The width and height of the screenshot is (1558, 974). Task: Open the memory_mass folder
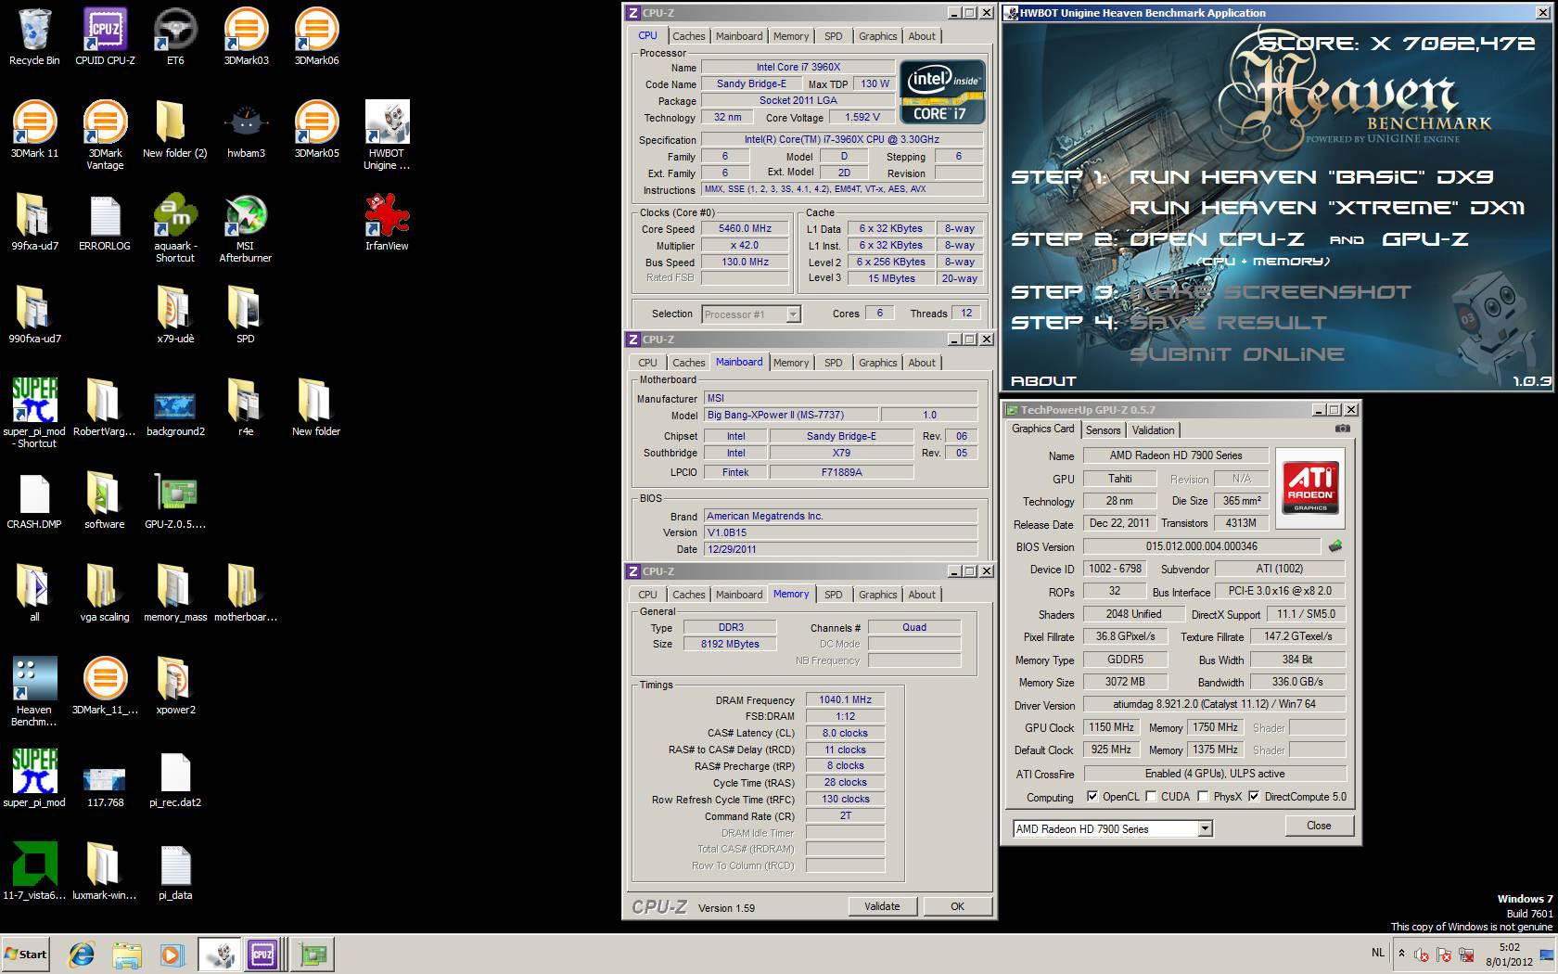pyautogui.click(x=175, y=594)
